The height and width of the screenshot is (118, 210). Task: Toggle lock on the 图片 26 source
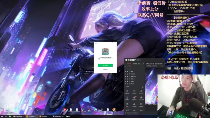[128, 84]
